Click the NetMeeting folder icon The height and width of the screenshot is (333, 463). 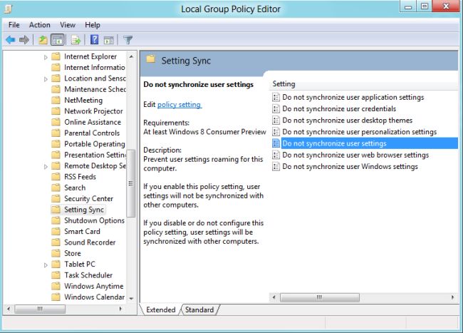(56, 100)
